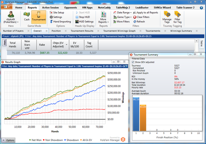Screen dimensions: 206x144
Task: Open the TableNinja 2 tab
Action: 123,8
